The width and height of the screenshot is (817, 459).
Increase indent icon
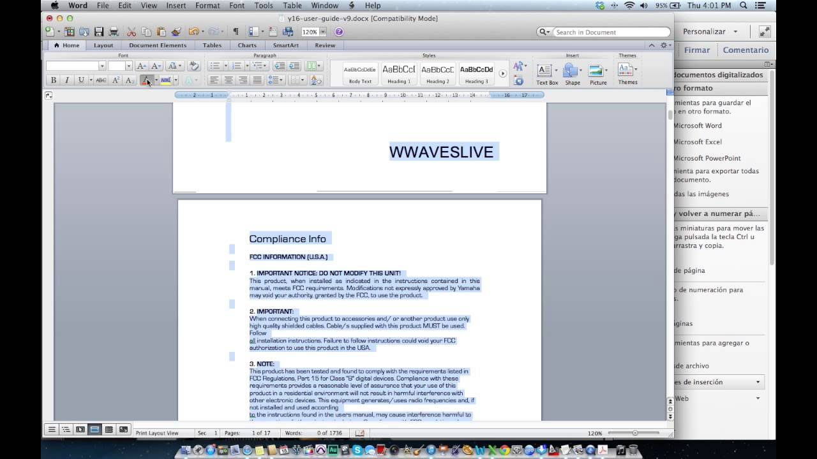[294, 66]
